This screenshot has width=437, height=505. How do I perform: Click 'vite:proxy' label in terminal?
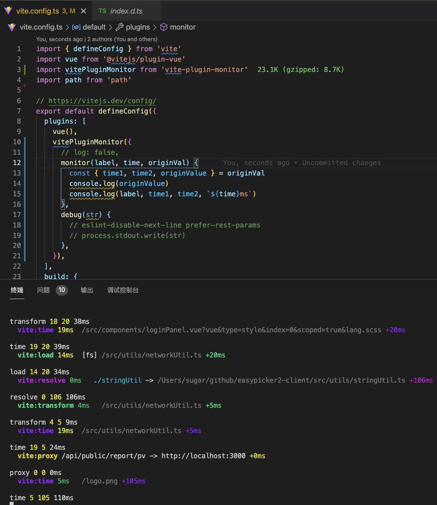38,456
